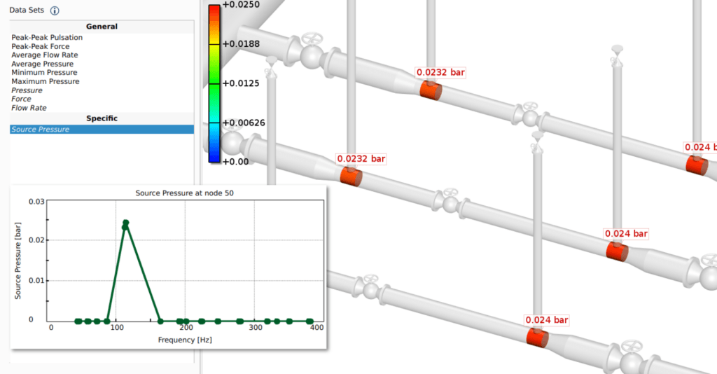Image resolution: width=717 pixels, height=374 pixels.
Task: Click the Source Pressure [bar] axis label
Action: pyautogui.click(x=18, y=261)
